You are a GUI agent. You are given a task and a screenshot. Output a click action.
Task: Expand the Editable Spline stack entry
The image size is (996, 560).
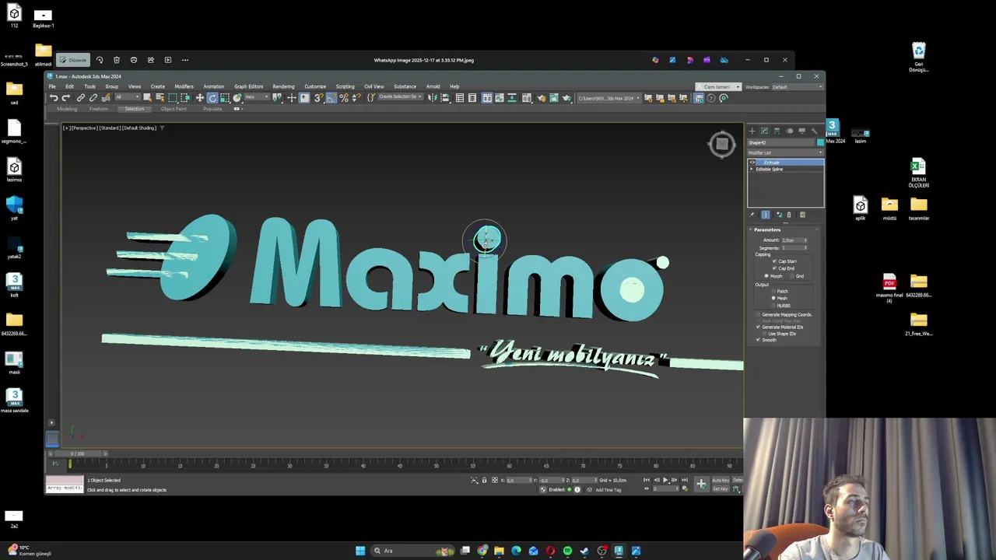pos(752,169)
